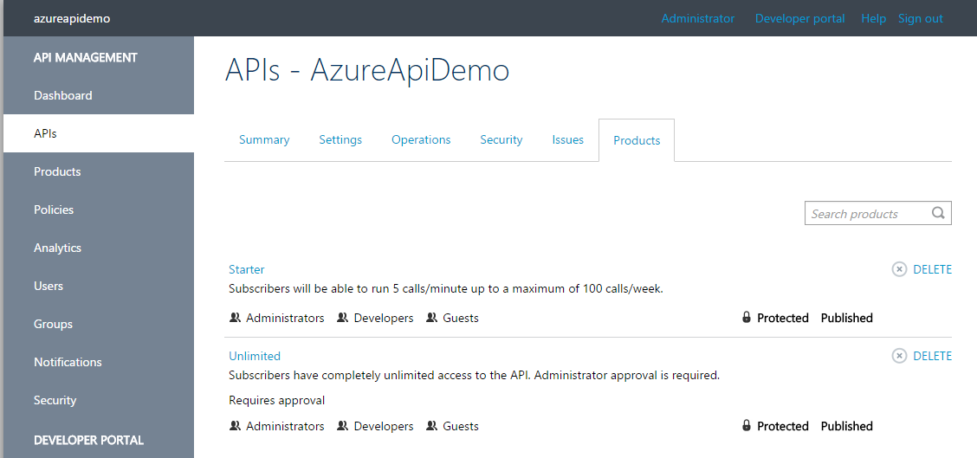Click the Administrators group icon under Starter
This screenshot has height=458, width=977.
(x=235, y=318)
